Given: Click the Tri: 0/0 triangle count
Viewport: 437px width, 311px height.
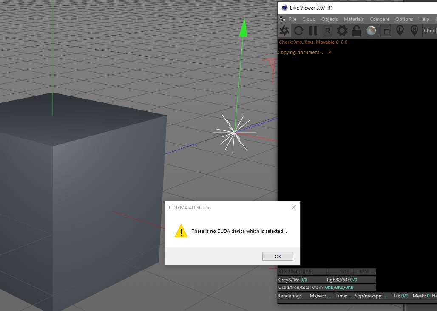Looking at the screenshot, I should pyautogui.click(x=401, y=296).
